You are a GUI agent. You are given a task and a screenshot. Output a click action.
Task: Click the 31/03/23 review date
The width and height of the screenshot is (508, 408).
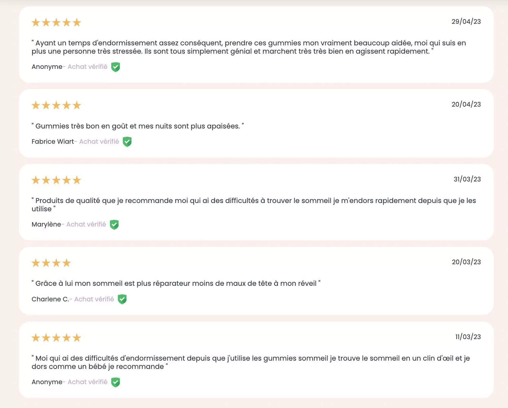pos(467,179)
